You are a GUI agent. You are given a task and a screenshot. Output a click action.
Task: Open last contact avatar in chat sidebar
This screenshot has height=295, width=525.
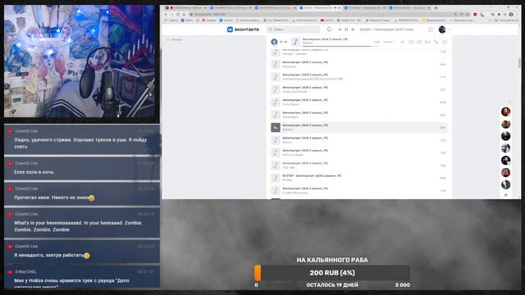(x=505, y=184)
